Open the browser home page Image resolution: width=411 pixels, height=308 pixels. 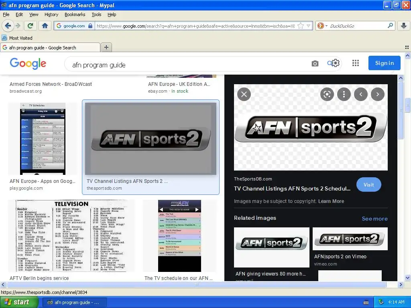click(x=45, y=26)
